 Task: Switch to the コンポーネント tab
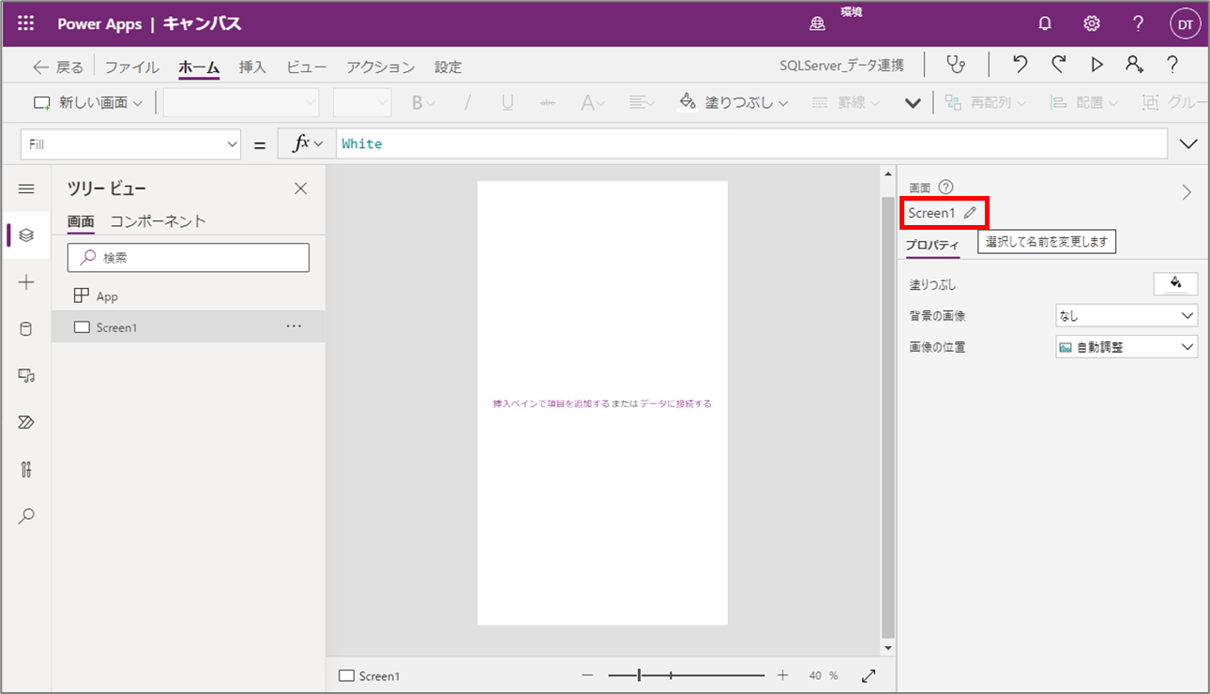(159, 221)
